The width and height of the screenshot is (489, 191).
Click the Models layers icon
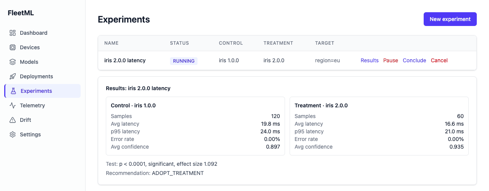(x=13, y=62)
